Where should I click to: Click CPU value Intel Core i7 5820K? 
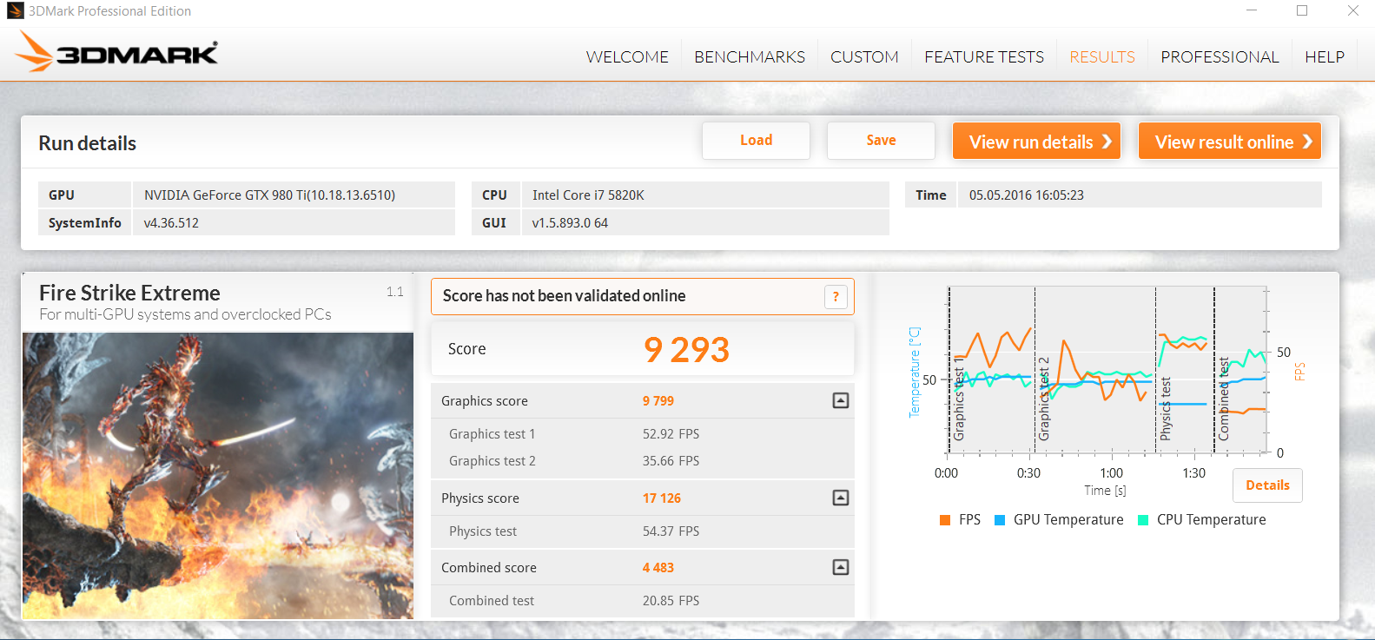588,195
